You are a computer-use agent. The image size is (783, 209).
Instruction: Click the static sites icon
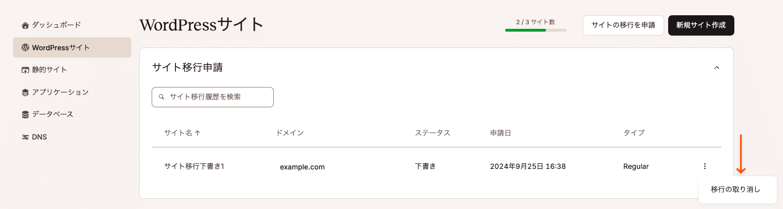pos(25,70)
